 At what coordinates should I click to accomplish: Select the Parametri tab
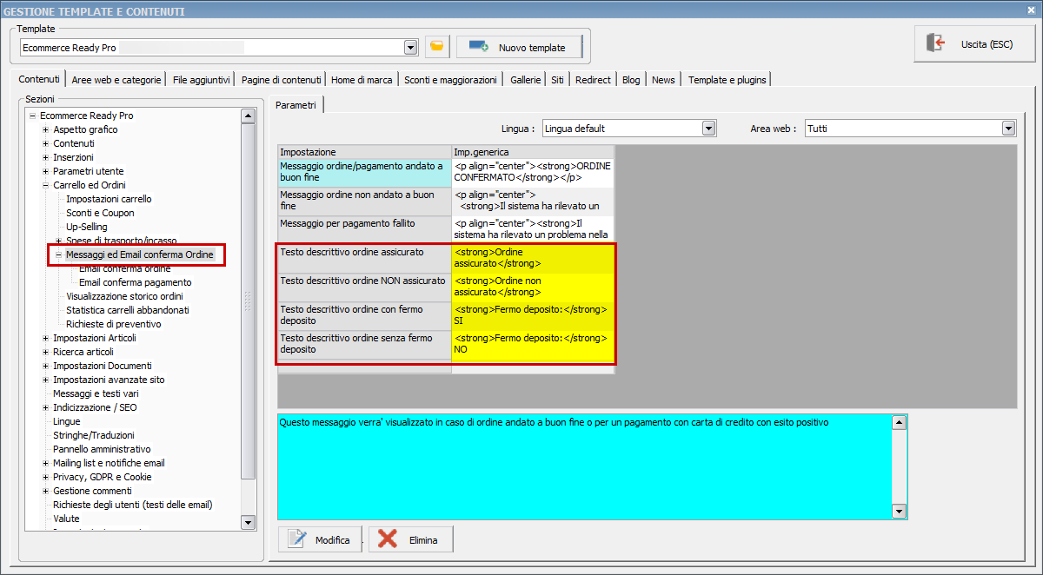pyautogui.click(x=296, y=105)
